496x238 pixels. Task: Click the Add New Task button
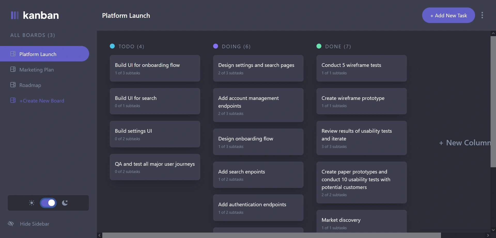[448, 15]
